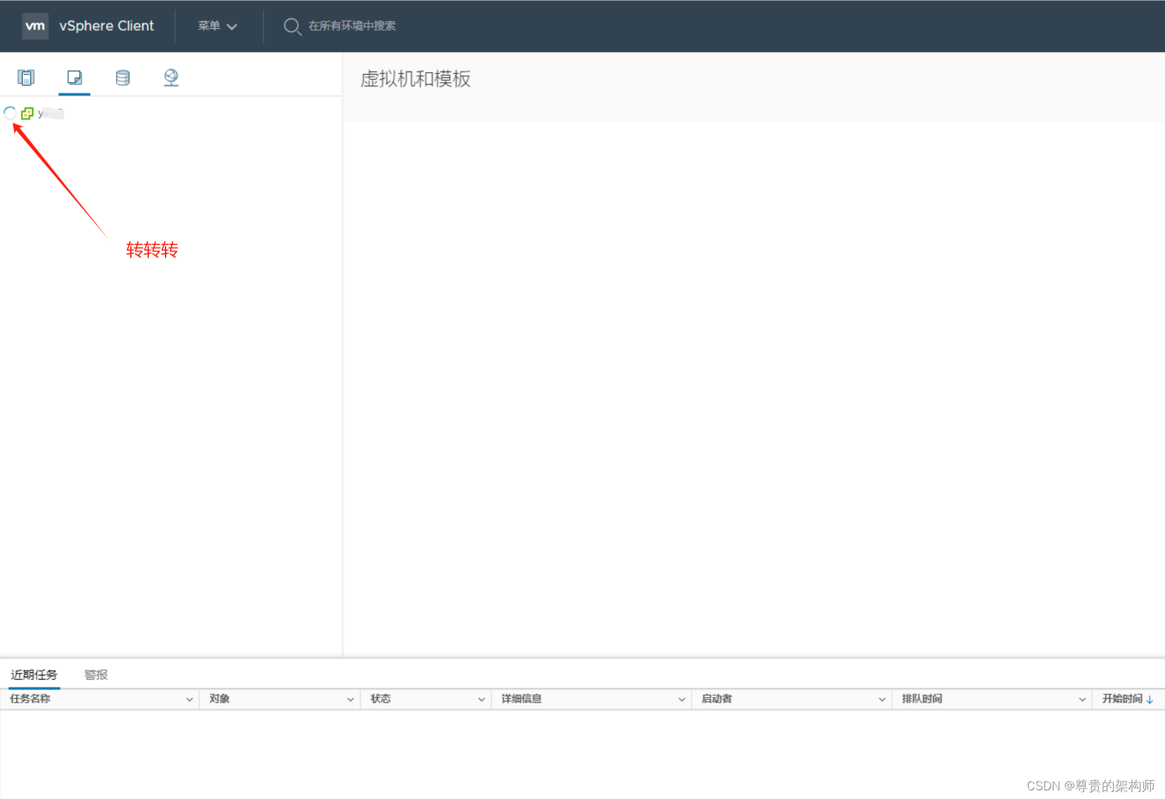1165x799 pixels.
Task: Open the 菜单 dropdown menu
Action: pos(217,26)
